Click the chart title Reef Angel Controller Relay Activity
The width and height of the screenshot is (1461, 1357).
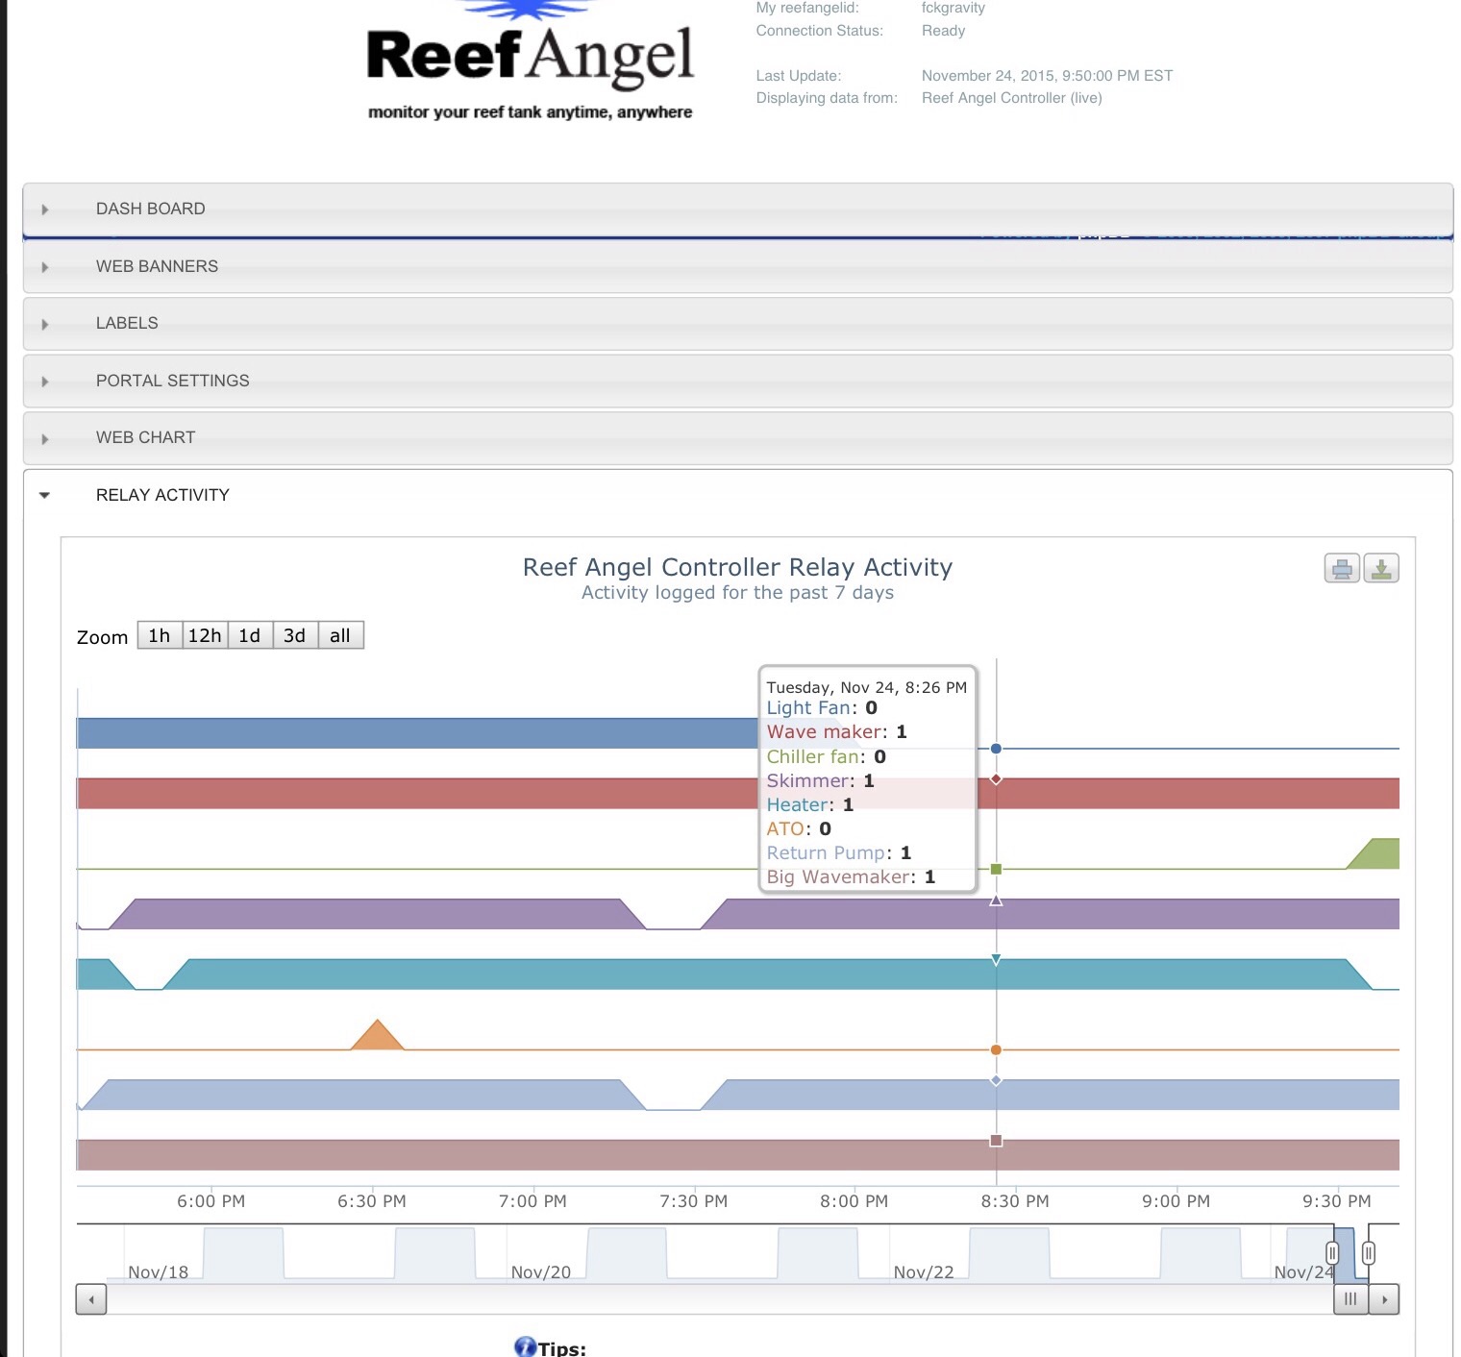tap(737, 567)
